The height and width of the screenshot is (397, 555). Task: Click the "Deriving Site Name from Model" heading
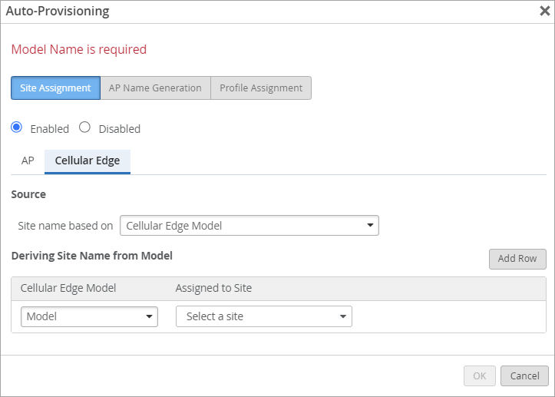click(91, 256)
